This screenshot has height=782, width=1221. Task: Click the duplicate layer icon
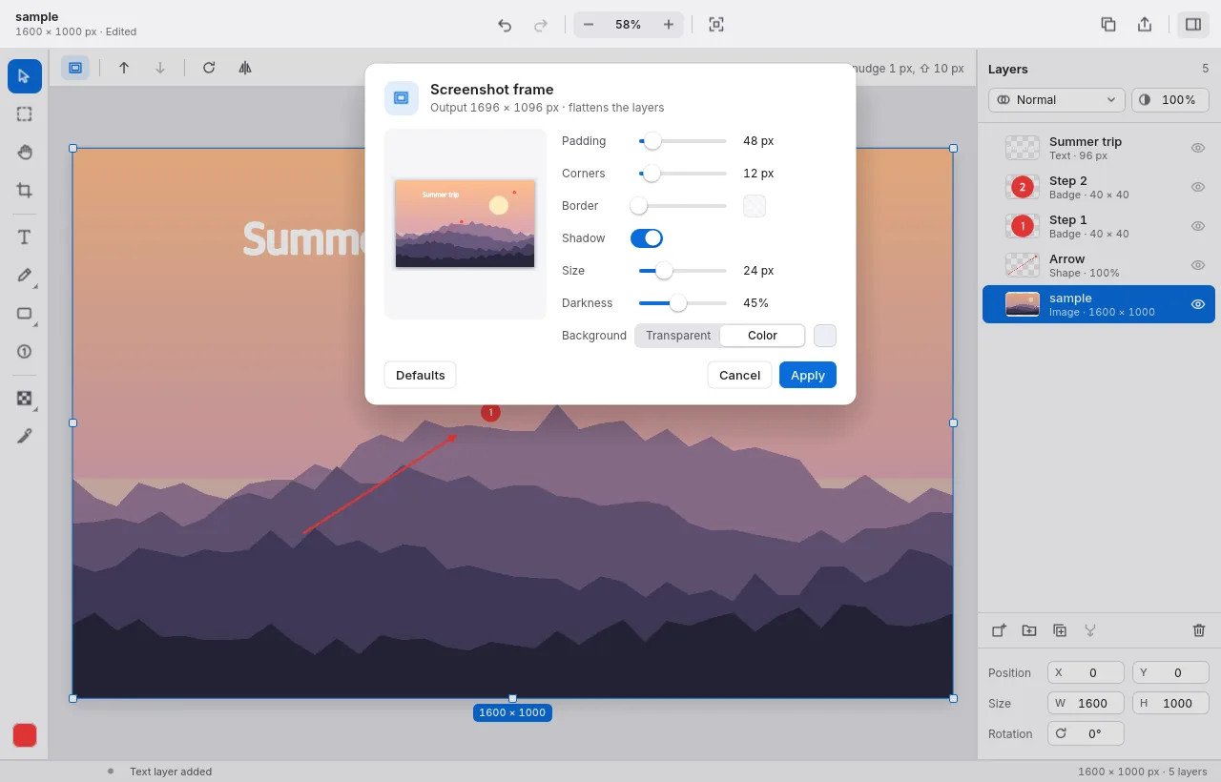pos(1060,630)
